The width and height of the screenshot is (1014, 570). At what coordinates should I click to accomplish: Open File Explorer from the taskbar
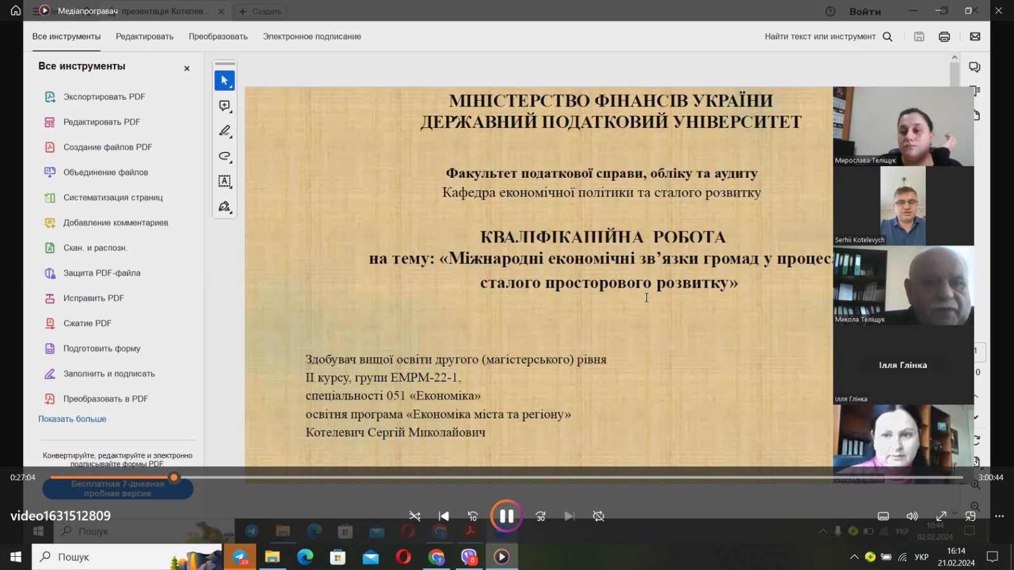[273, 557]
